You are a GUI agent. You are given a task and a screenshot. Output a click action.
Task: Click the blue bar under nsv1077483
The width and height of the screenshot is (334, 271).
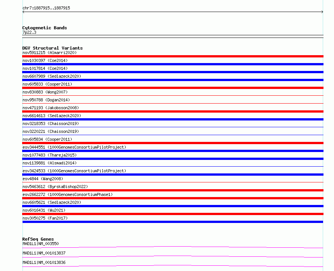click(173, 159)
